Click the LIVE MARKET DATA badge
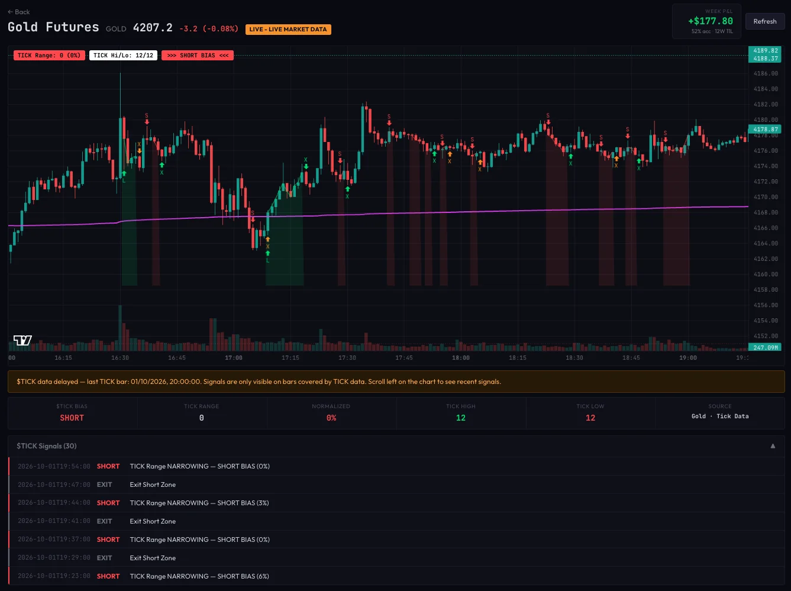This screenshot has width=791, height=591. click(x=288, y=30)
